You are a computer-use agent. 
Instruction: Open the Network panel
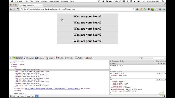point(39,58)
